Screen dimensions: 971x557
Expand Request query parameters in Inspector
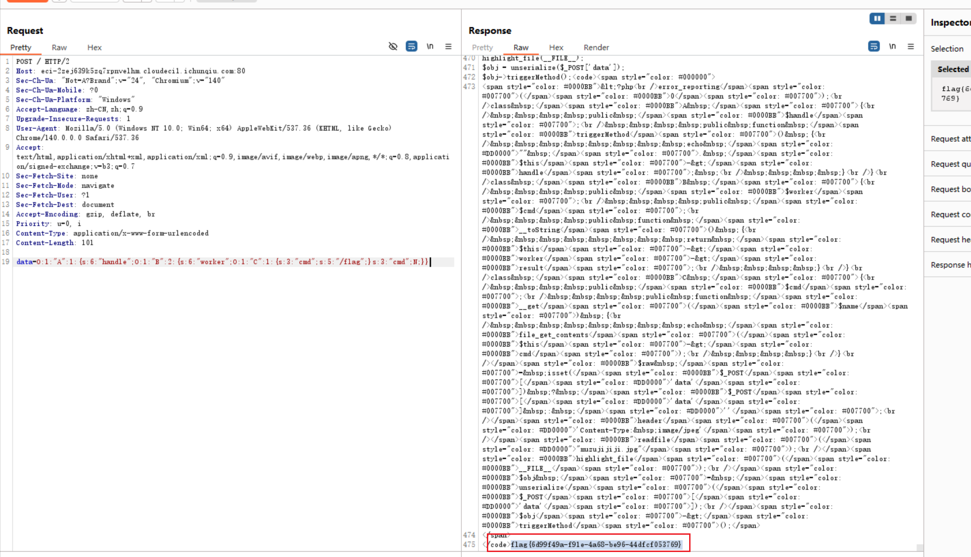[950, 164]
